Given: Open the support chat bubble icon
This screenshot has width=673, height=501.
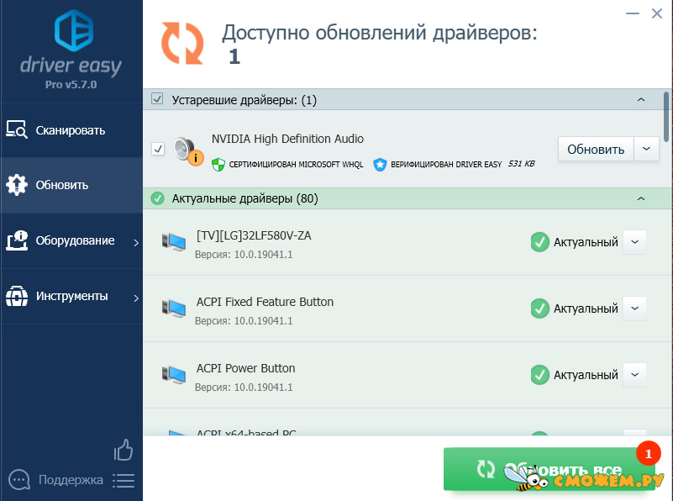Looking at the screenshot, I should [x=19, y=479].
